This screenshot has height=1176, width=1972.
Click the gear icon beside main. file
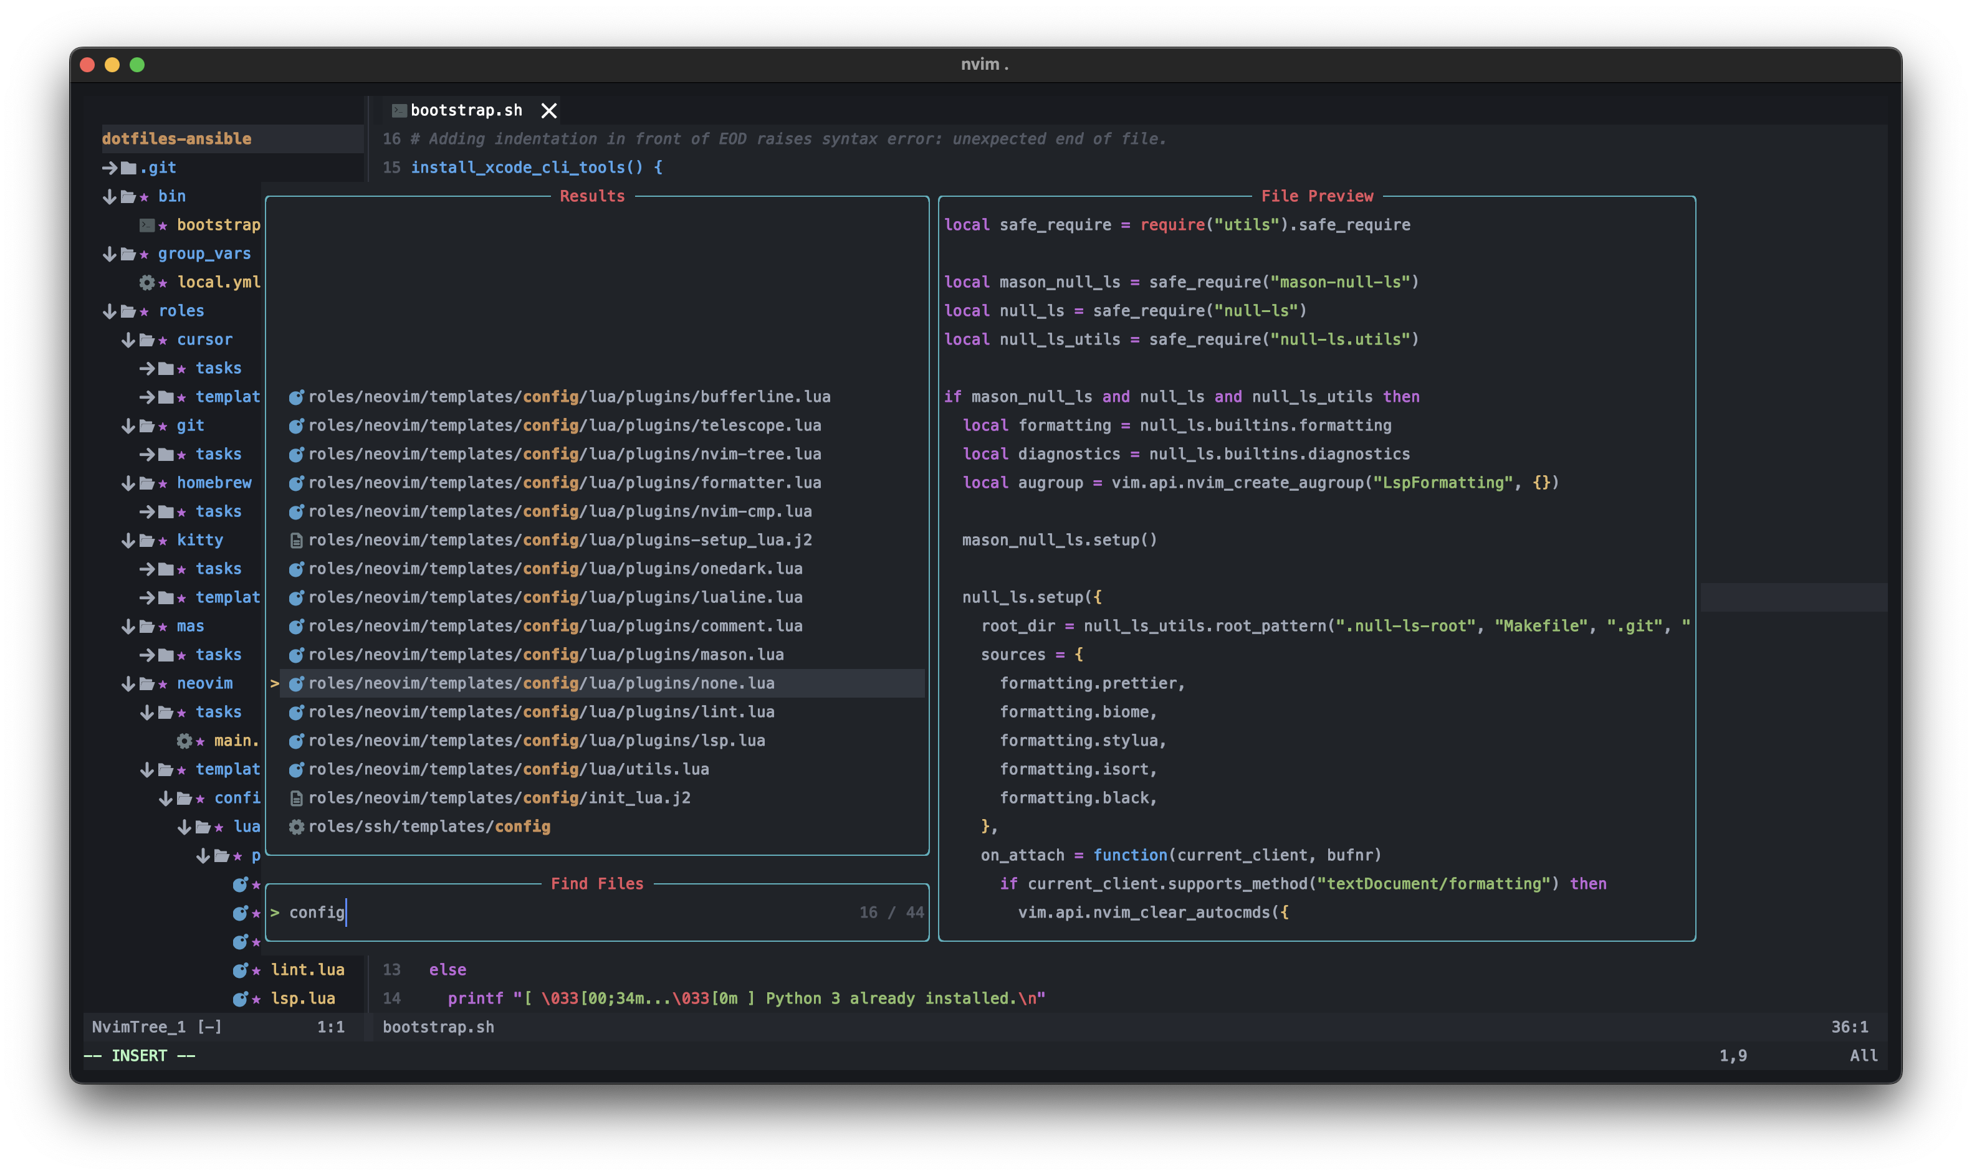184,741
